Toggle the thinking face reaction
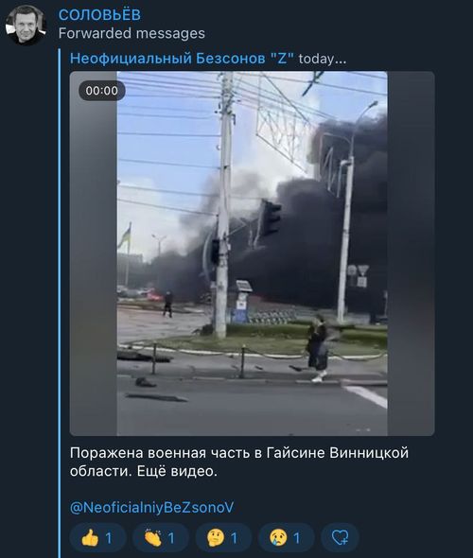 click(x=223, y=538)
